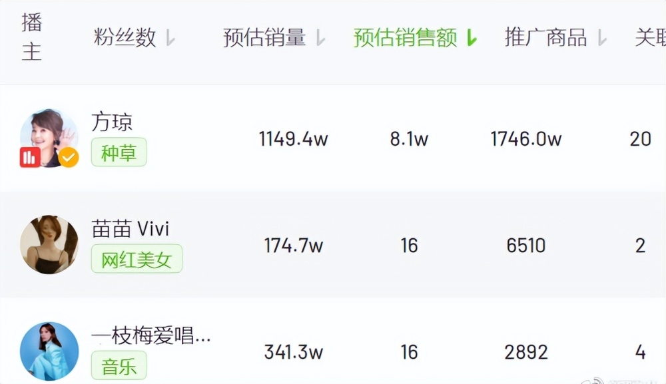
Task: Click the red chart badge on 方琼's avatar
Action: [30, 157]
